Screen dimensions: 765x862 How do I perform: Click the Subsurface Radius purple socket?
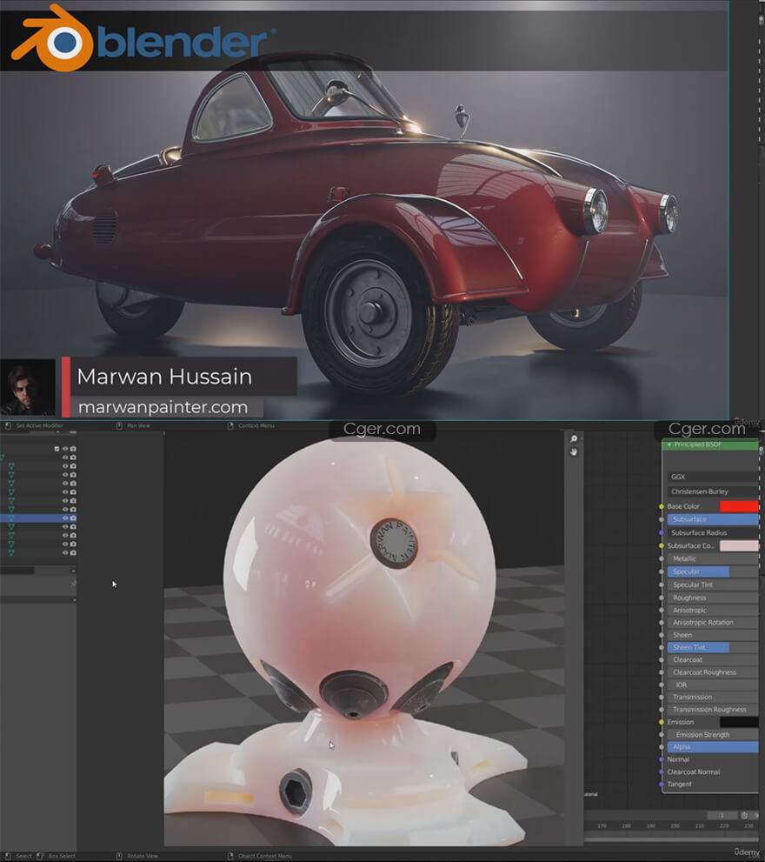point(662,532)
